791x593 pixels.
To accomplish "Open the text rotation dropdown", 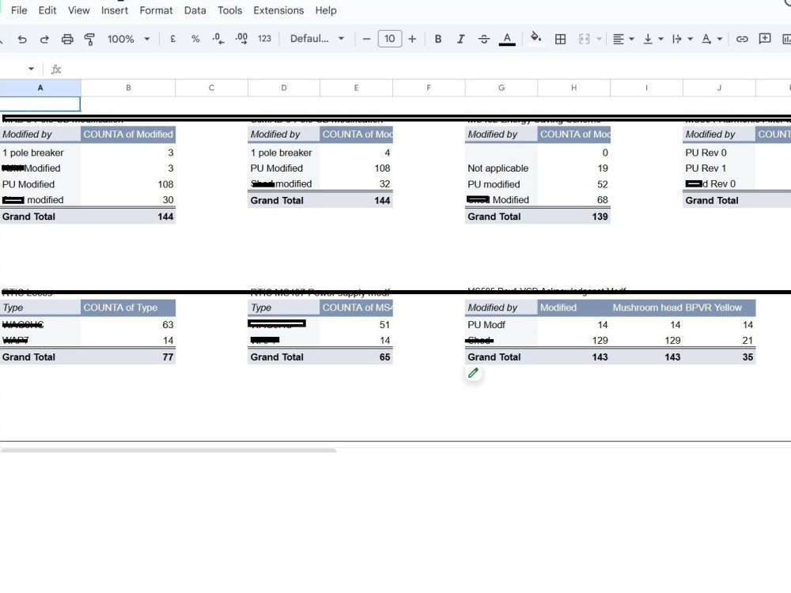I will 712,39.
